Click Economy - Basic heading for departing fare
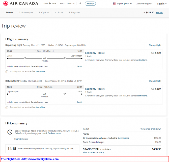Image resolution: width=169 pixels, height=162 pixels. click(x=95, y=53)
